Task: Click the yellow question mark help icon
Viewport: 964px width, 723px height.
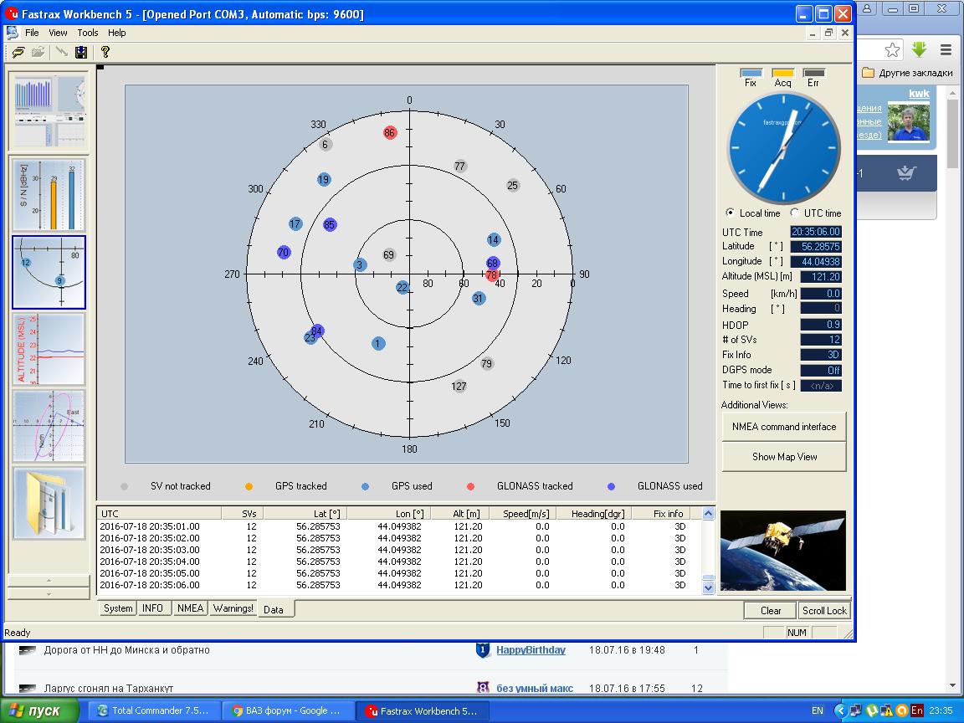Action: (105, 52)
